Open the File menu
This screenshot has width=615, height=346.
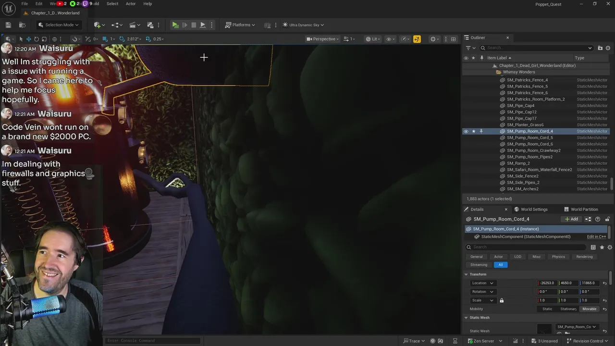point(25,4)
